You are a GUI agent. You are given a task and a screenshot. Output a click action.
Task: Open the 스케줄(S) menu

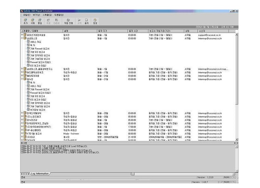[47, 15]
